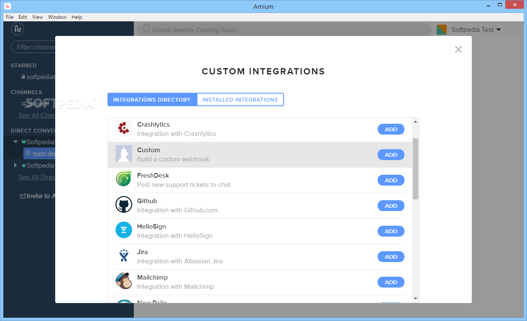
Task: Add the Custom webhook integration
Action: (391, 155)
